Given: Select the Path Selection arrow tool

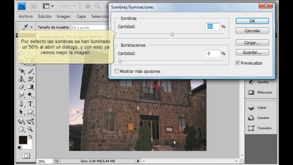Looking at the screenshot, I should click(22, 112).
